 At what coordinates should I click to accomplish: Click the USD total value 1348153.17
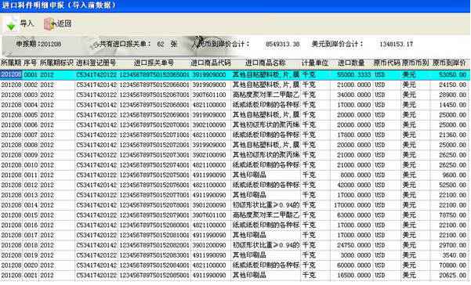(397, 44)
